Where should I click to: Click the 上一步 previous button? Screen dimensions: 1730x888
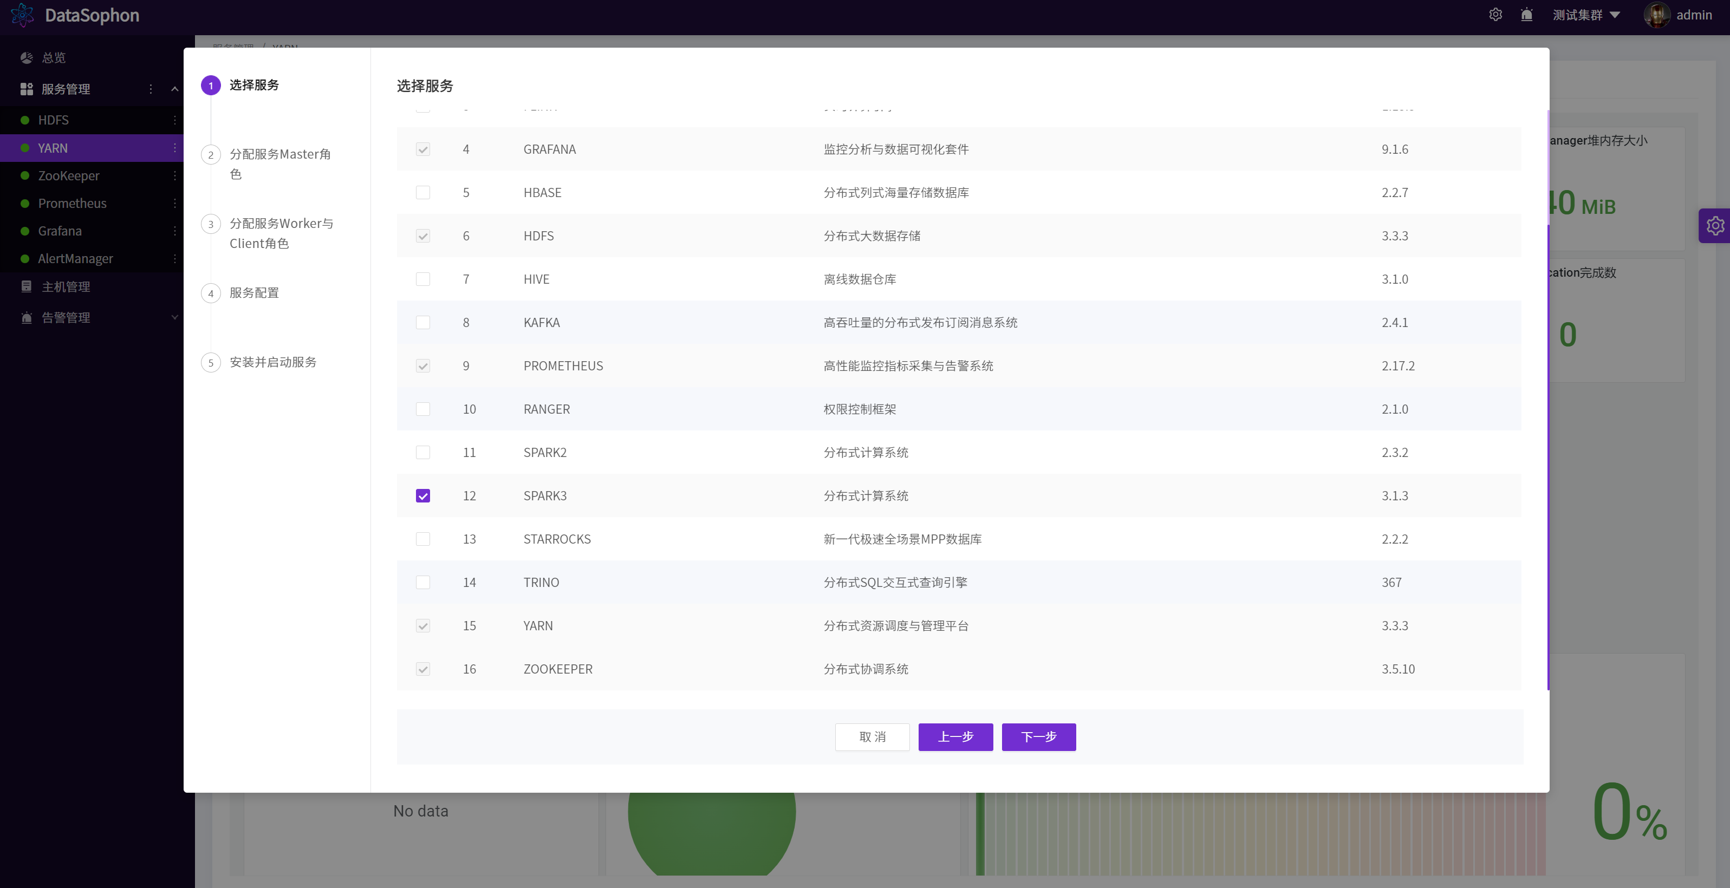point(955,737)
